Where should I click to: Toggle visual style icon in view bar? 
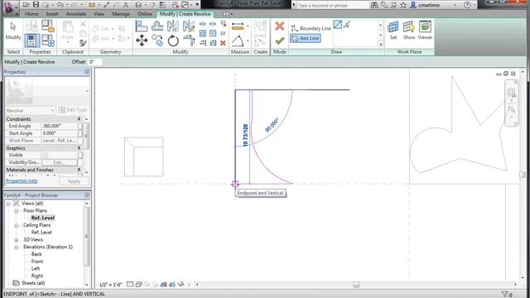click(138, 285)
